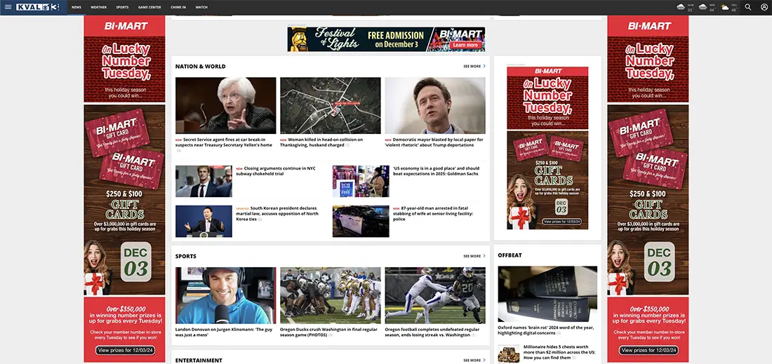772x364 pixels.
Task: Open Goldman Sachs US economy headline
Action: coord(436,170)
